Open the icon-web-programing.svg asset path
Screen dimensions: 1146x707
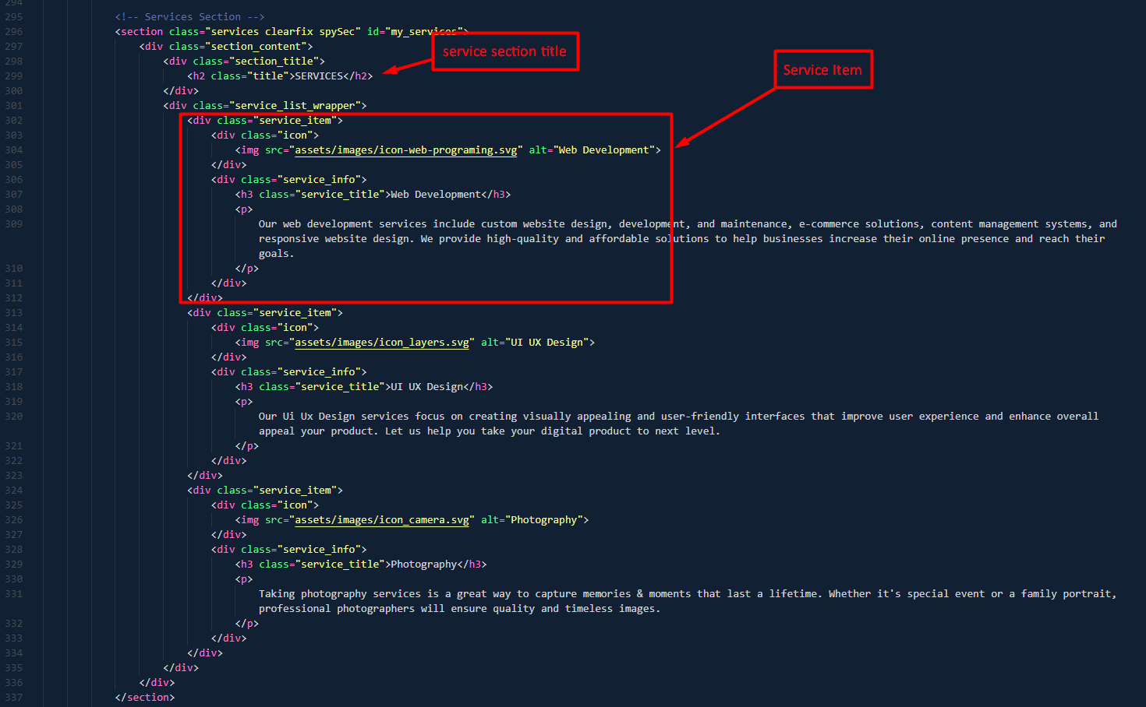point(406,149)
